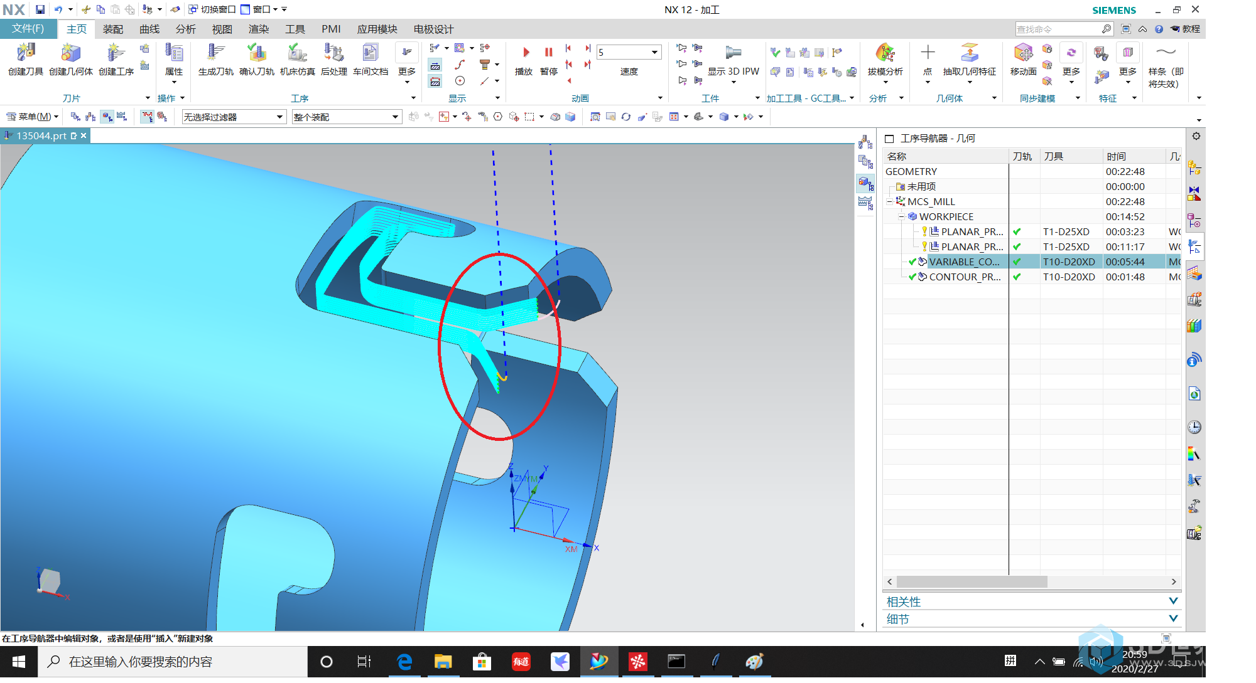This screenshot has width=1256, height=683.
Task: Open the Window (窗口) menu button
Action: click(259, 9)
